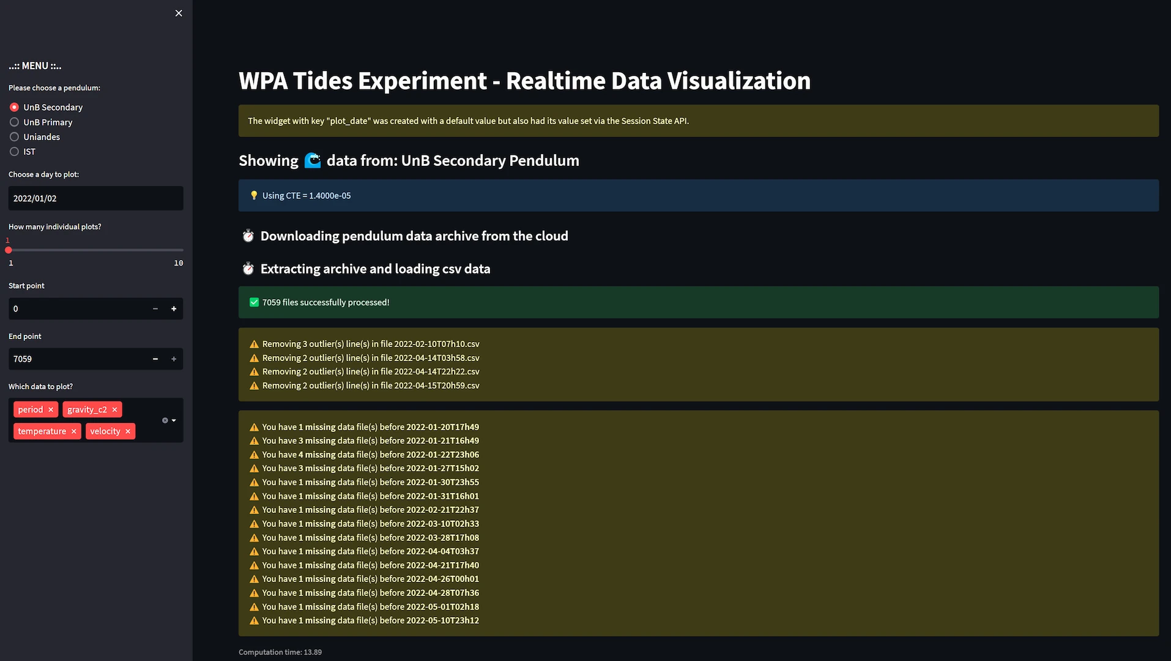The image size is (1171, 661).
Task: Remove the temperature tag
Action: pos(73,431)
